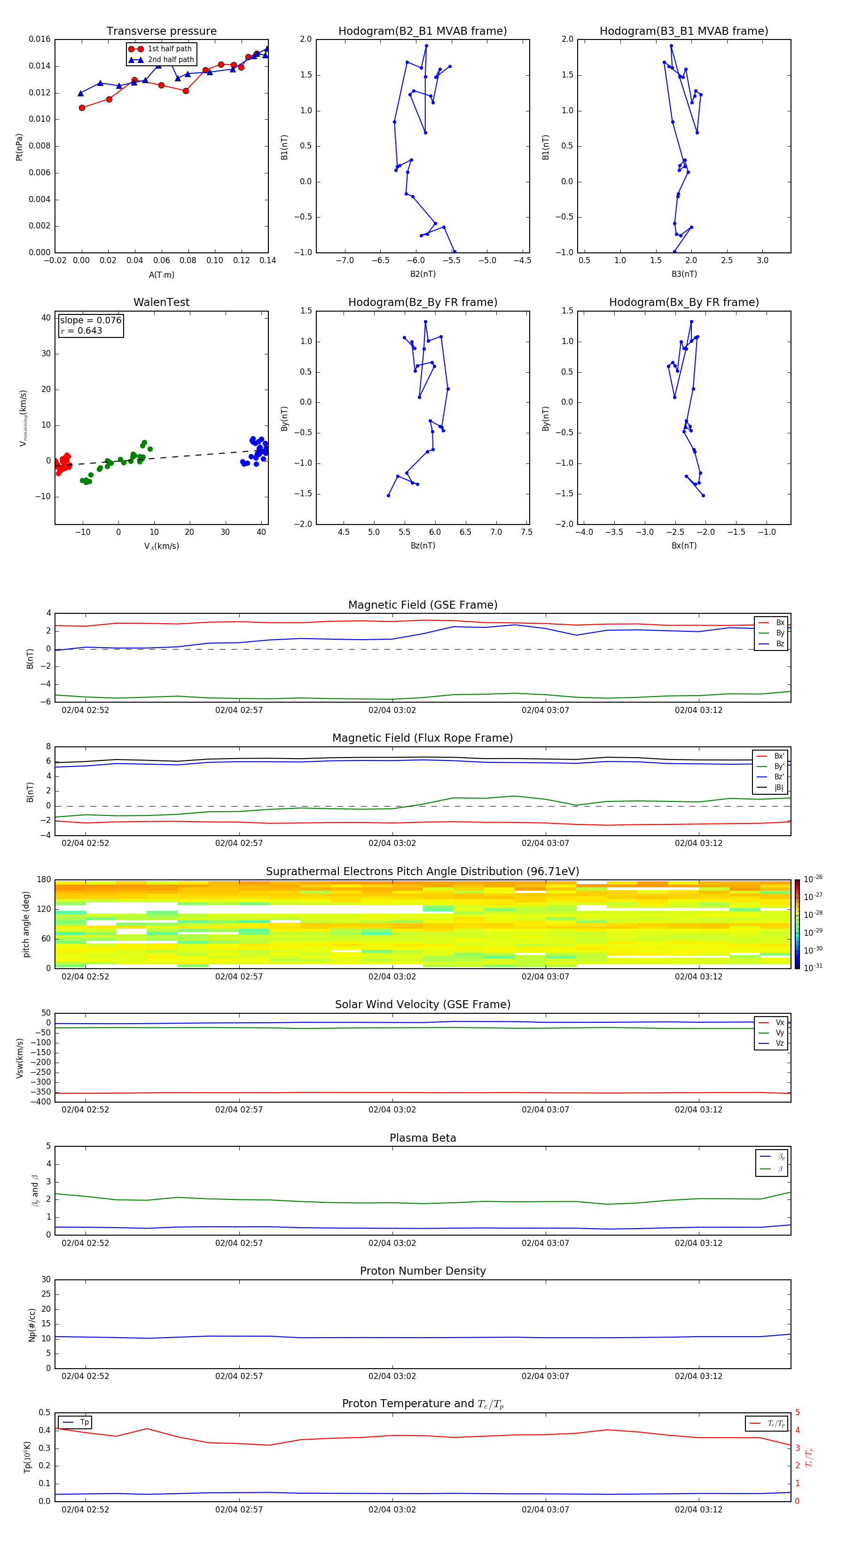Click the "Proton Number Density" title

(x=423, y=1271)
